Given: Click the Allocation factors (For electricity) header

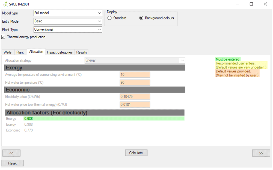Looking at the screenshot, I should point(95,113).
